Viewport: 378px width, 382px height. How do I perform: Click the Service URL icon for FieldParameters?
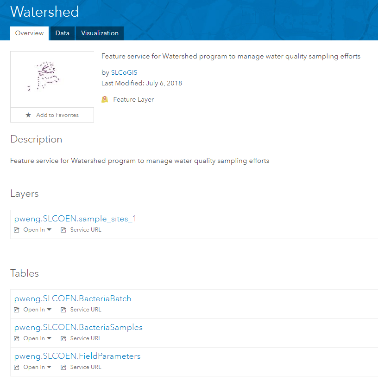(63, 367)
